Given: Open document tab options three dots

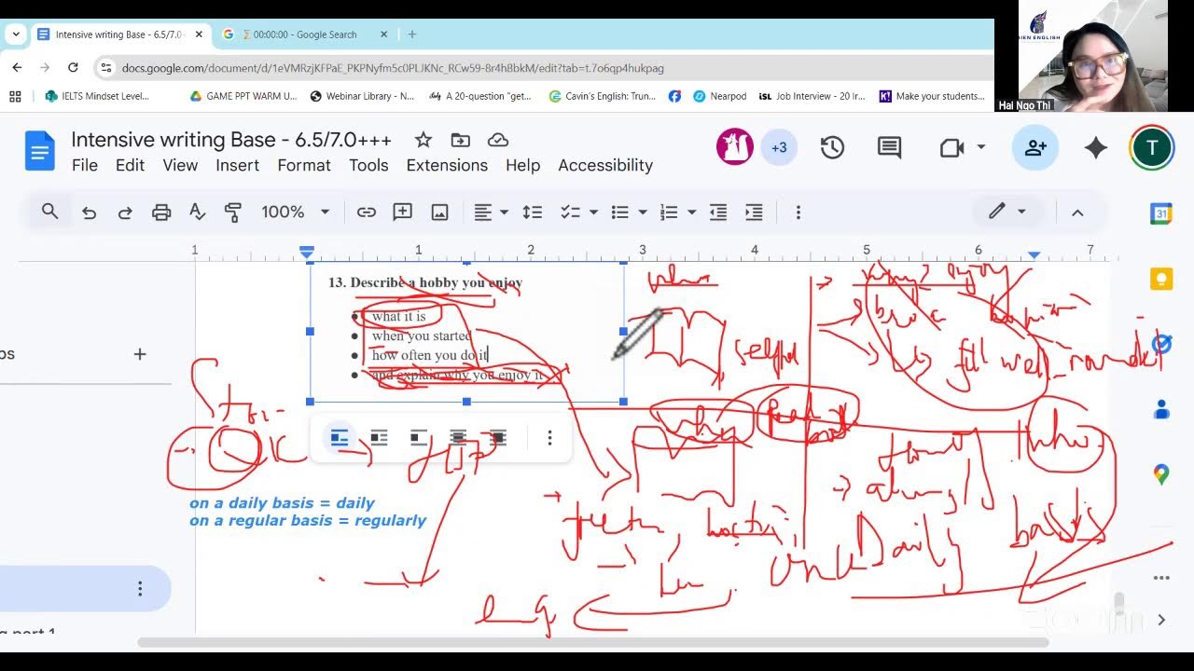Looking at the screenshot, I should [x=140, y=589].
